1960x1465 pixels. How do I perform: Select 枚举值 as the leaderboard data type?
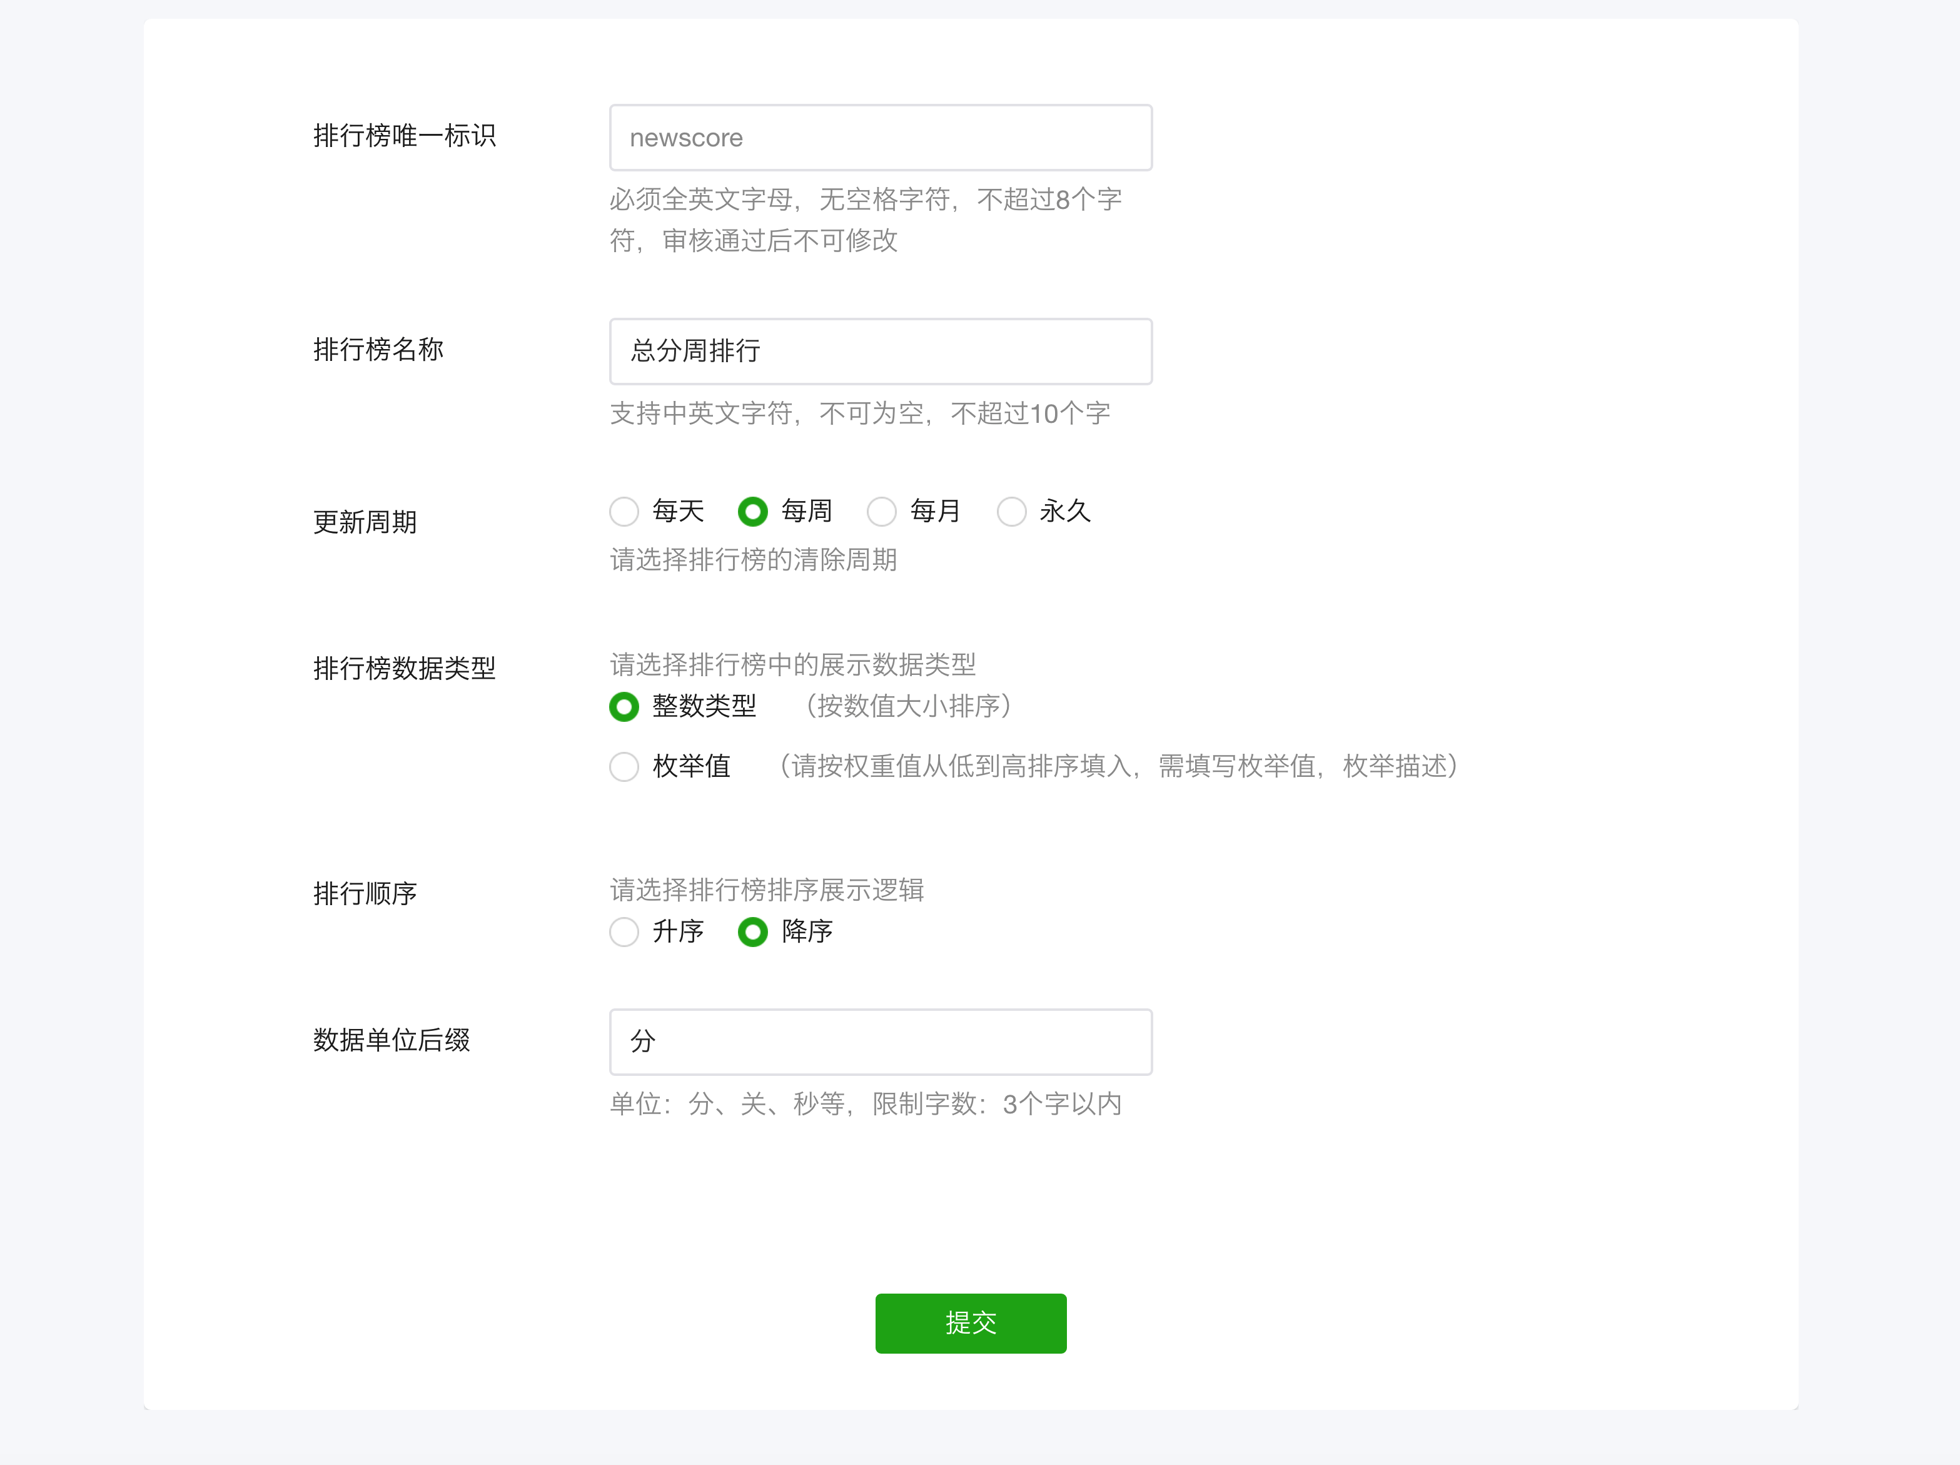[624, 767]
